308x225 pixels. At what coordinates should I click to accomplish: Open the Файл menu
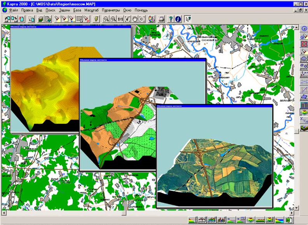coord(13,10)
